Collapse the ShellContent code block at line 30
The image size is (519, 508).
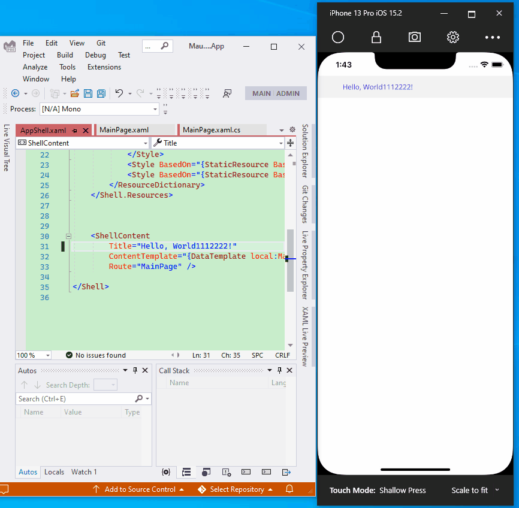[68, 236]
